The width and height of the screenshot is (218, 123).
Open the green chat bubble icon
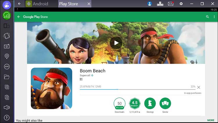7,15
